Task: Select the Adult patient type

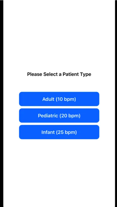Action: pos(59,99)
